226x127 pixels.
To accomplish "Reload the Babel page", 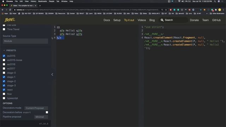I will pyautogui.click(x=10, y=10).
